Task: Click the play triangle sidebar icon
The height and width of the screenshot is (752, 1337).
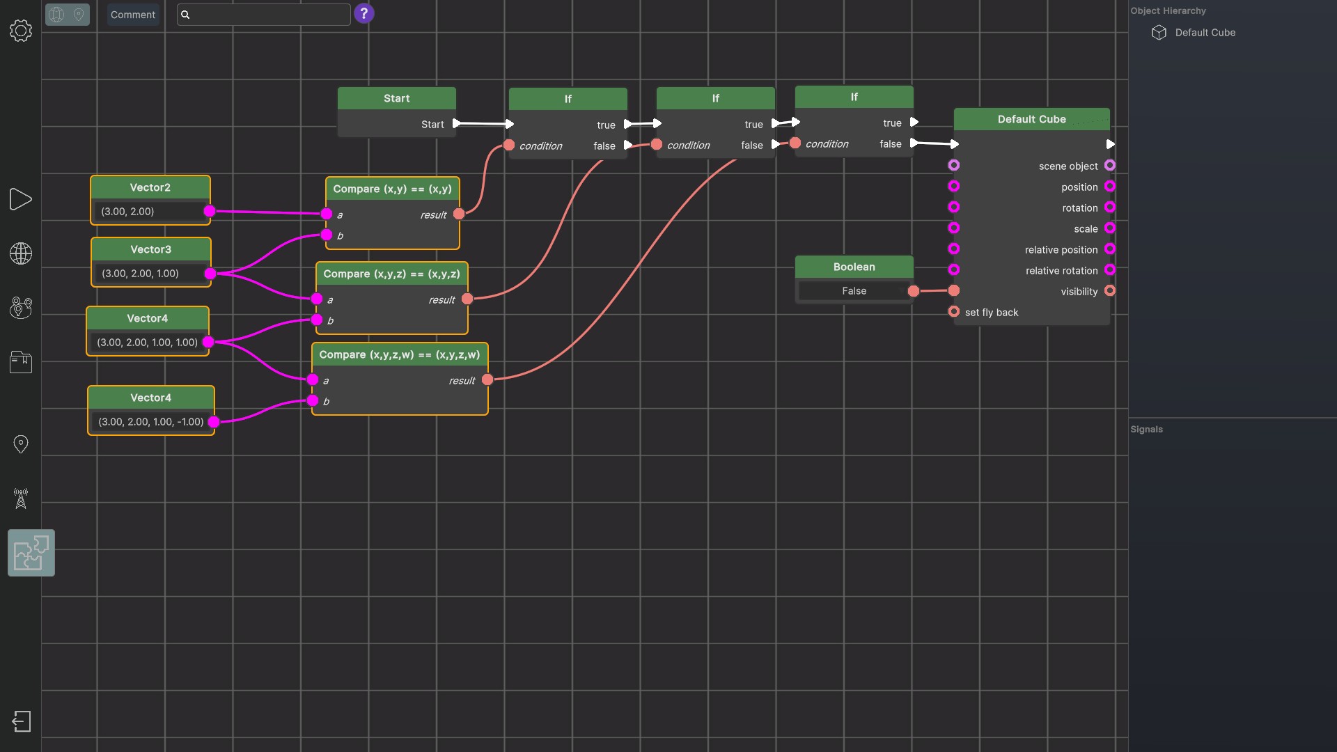Action: 21,199
